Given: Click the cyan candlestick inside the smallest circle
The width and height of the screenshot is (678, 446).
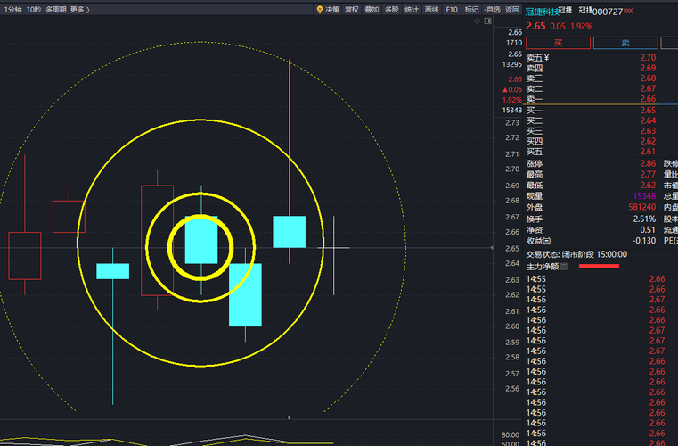Looking at the screenshot, I should 200,240.
